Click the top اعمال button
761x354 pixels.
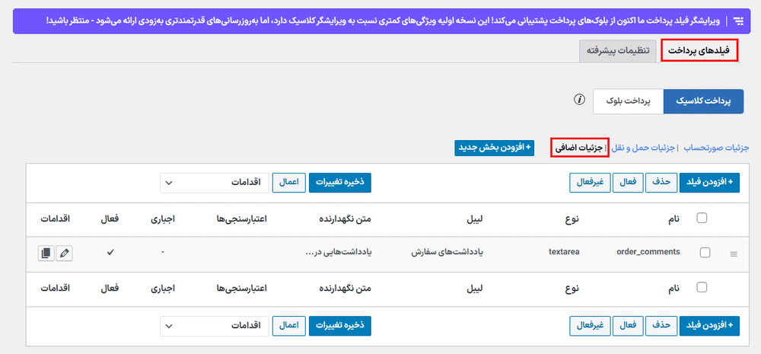[x=288, y=183]
